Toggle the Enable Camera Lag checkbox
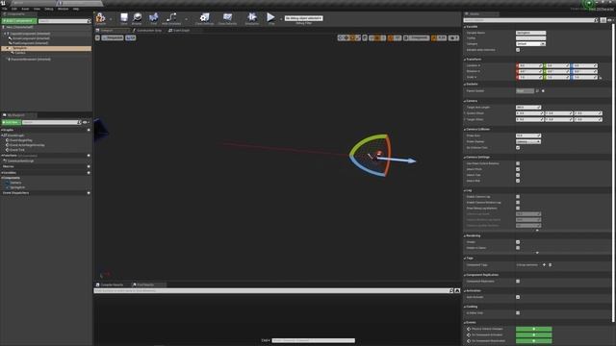The height and width of the screenshot is (346, 616). click(518, 196)
